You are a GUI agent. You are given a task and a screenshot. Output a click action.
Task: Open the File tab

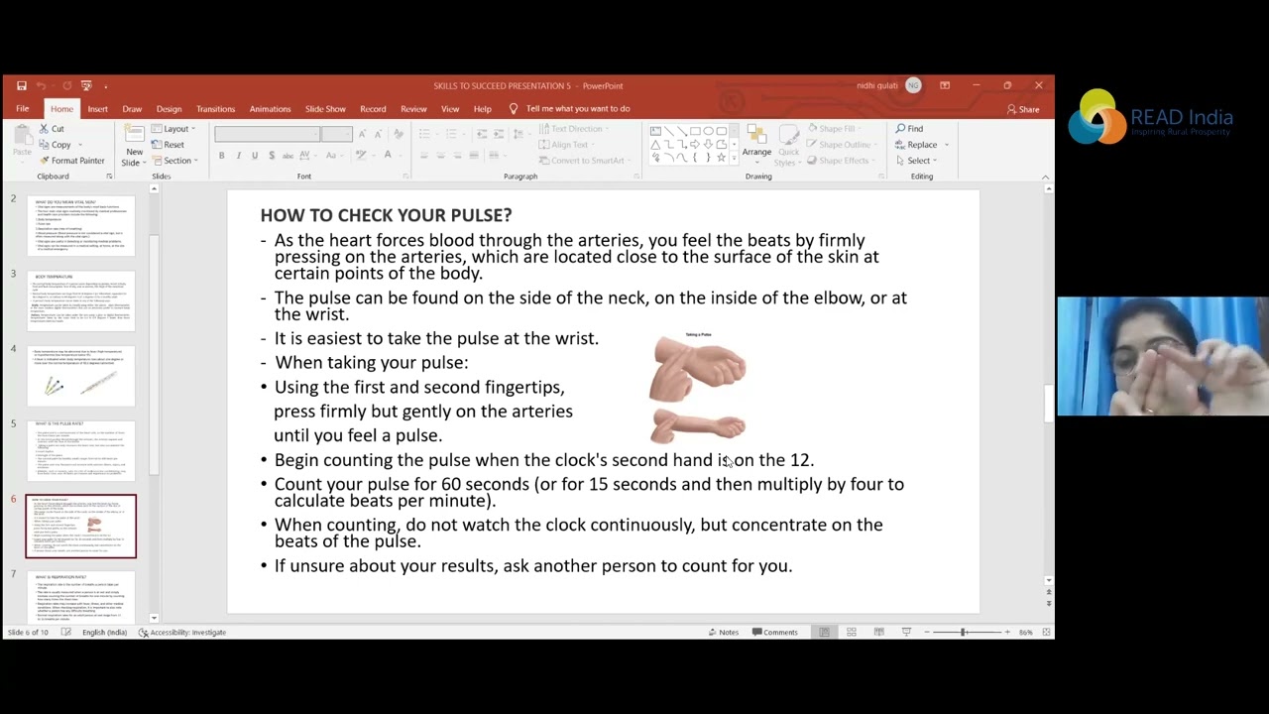22,109
